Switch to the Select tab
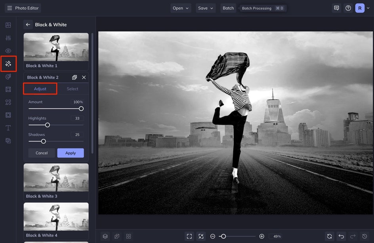 click(x=73, y=89)
